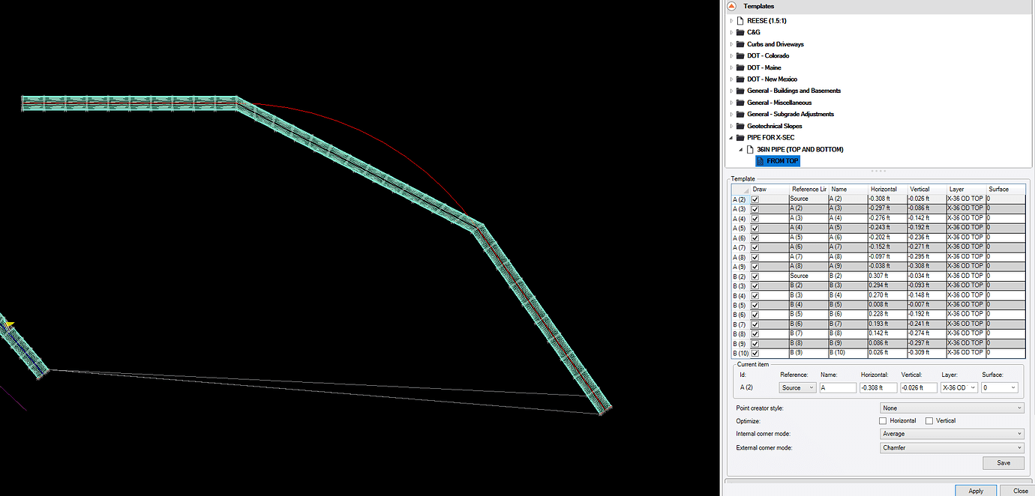Image resolution: width=1035 pixels, height=496 pixels.
Task: Uncheck Draw for row A (2)
Action: pyautogui.click(x=755, y=199)
